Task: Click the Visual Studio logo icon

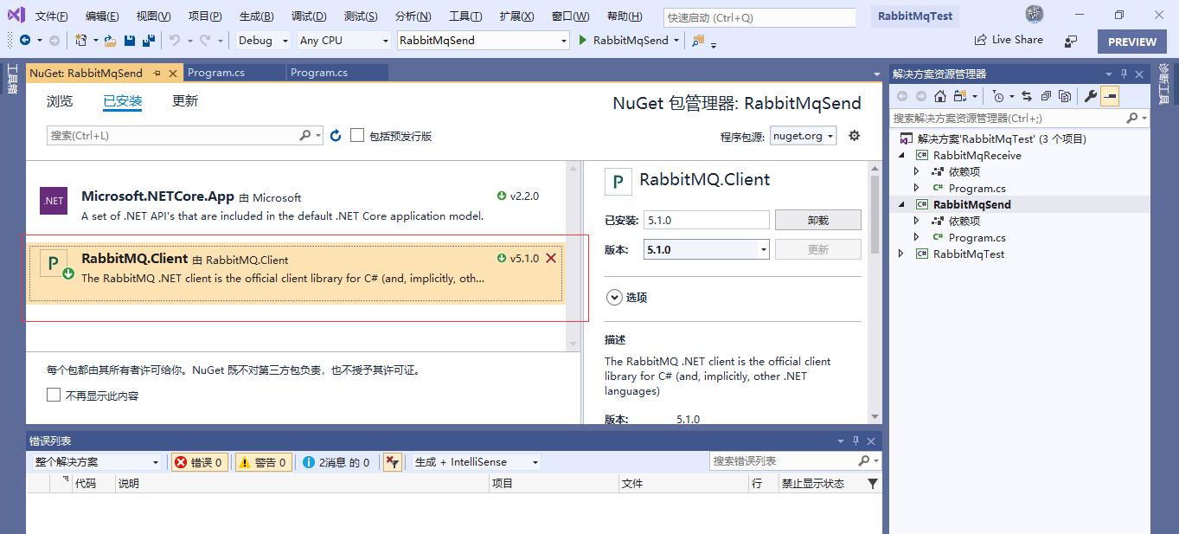Action: click(16, 15)
